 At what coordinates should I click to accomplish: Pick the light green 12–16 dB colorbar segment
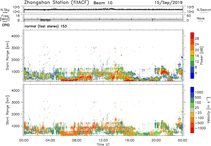pos(192,59)
